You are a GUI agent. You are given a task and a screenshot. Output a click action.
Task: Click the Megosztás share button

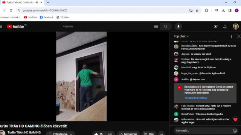coord(128,134)
